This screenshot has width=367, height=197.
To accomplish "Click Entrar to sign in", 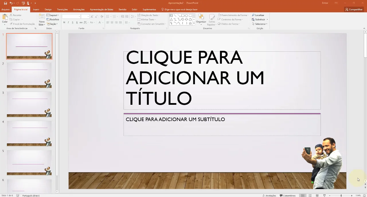I will click(325, 3).
